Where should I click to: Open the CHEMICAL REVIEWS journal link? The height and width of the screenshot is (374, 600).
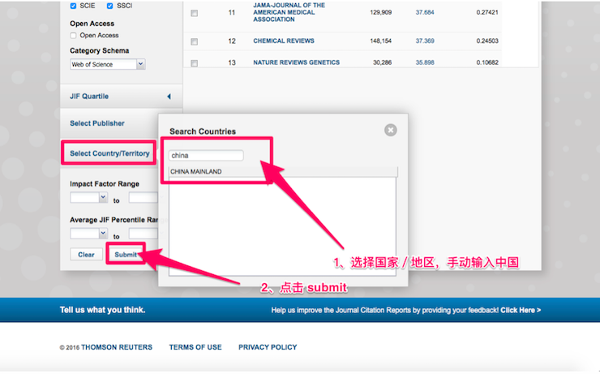[x=283, y=41]
